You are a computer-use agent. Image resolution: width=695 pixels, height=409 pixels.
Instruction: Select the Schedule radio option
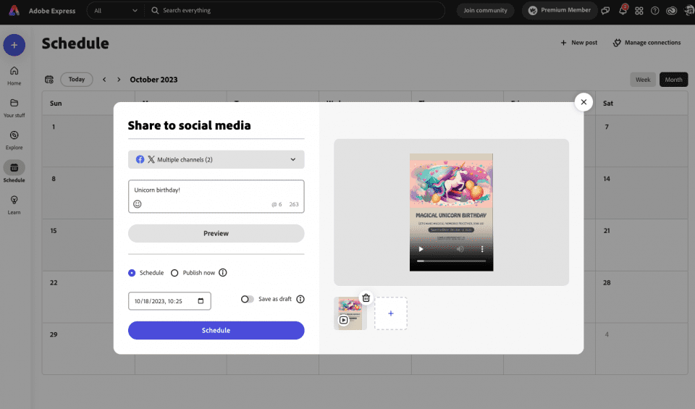[x=132, y=273]
